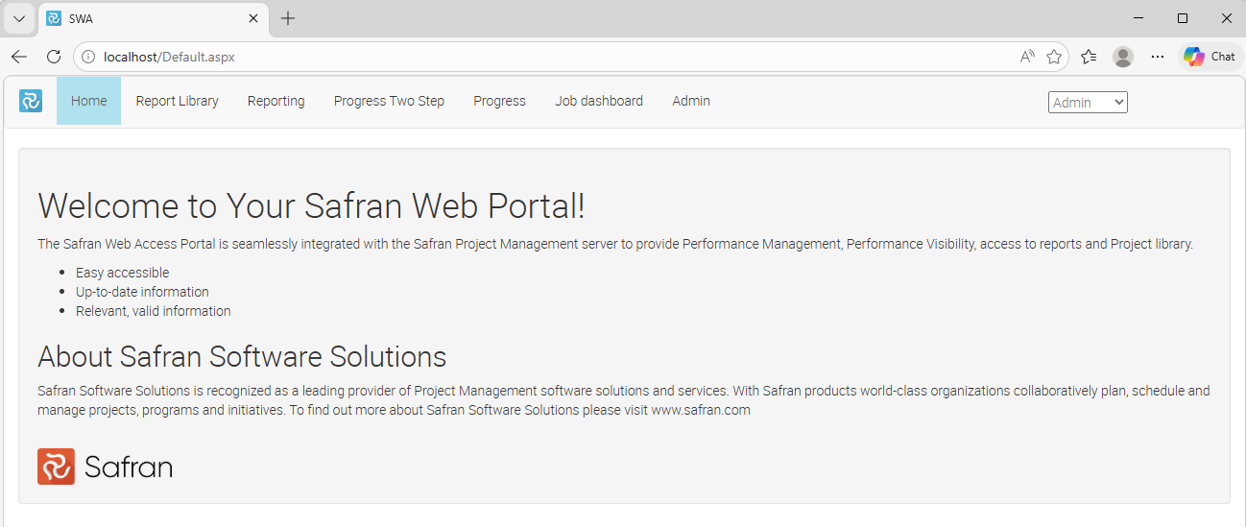Viewport: 1246px width, 527px height.
Task: Click the Easy accessible bullet
Action: pyautogui.click(x=122, y=273)
